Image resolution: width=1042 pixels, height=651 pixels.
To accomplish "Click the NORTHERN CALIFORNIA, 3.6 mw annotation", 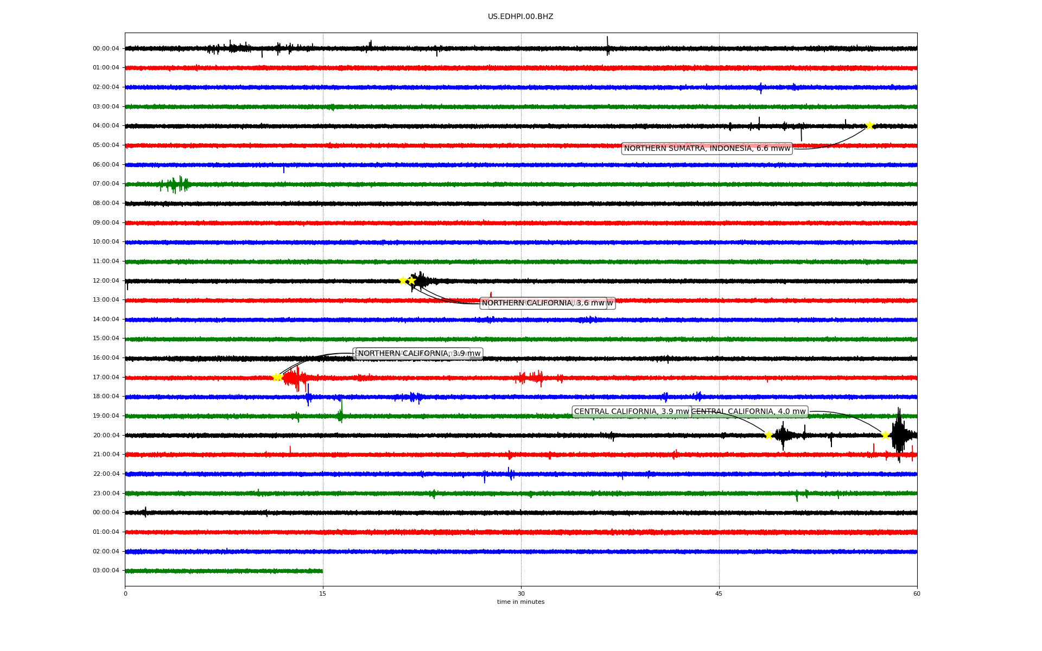I will click(x=543, y=303).
